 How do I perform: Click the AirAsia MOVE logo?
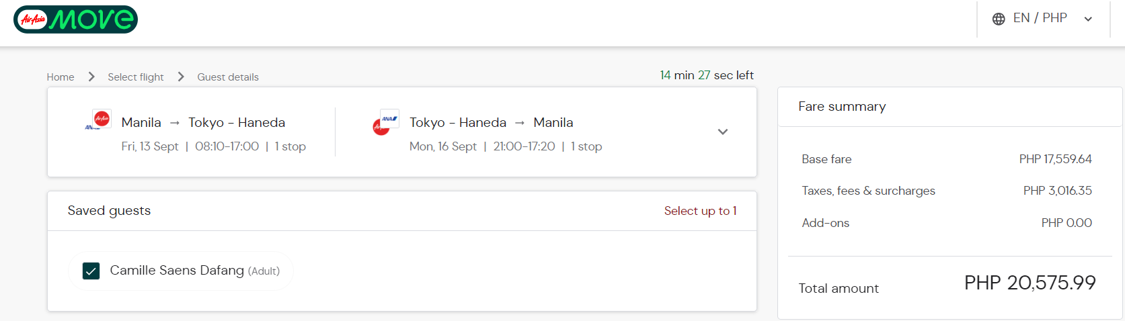(x=75, y=19)
